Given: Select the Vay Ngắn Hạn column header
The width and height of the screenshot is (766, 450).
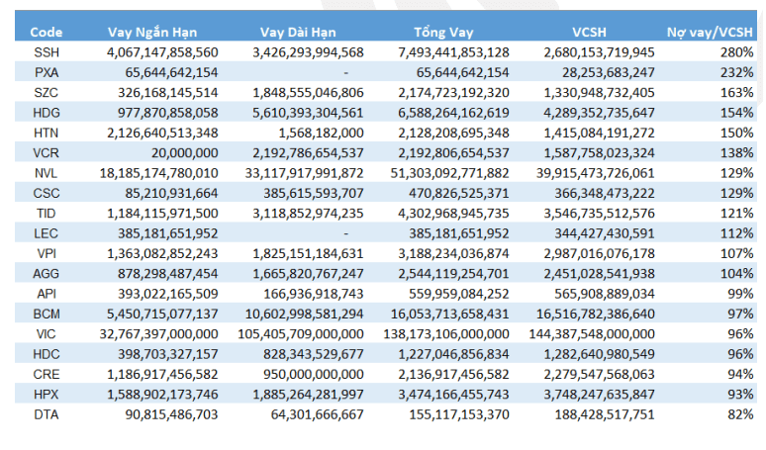Looking at the screenshot, I should 152,33.
